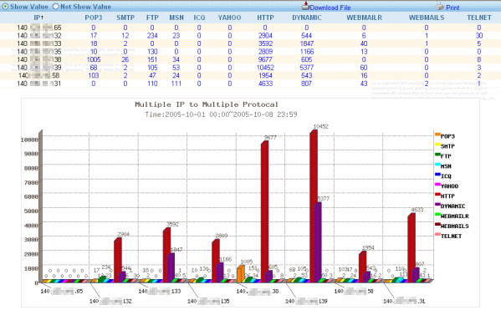The image size is (501, 310).
Task: Click the WEBMAILR lime legend swatch
Action: pos(437,215)
